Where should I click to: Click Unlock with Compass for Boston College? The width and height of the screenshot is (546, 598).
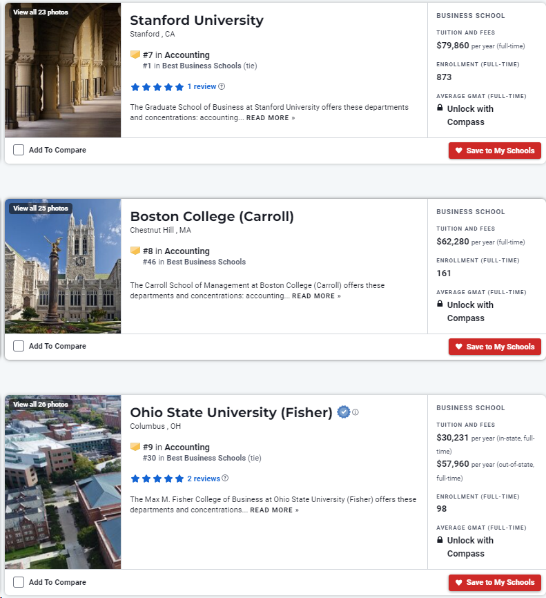[470, 311]
